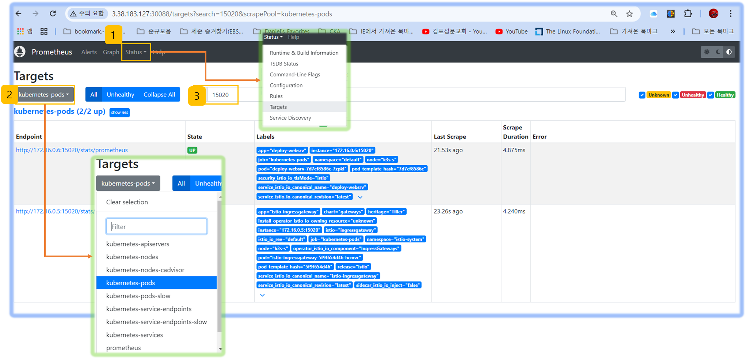Viewport: 746px width, 359px height.
Task: Open the YouTube bookmark
Action: [511, 31]
